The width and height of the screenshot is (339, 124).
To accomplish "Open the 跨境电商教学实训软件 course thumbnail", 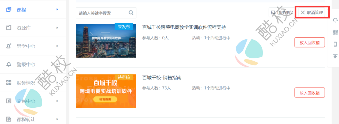I will [106, 41].
